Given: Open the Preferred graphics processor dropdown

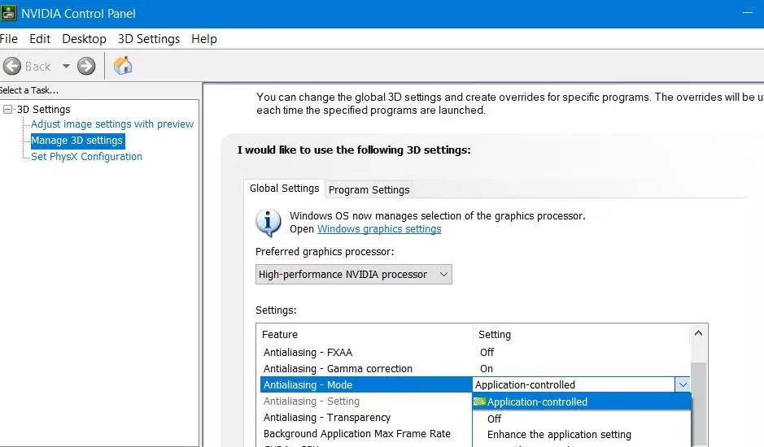Looking at the screenshot, I should click(x=353, y=274).
